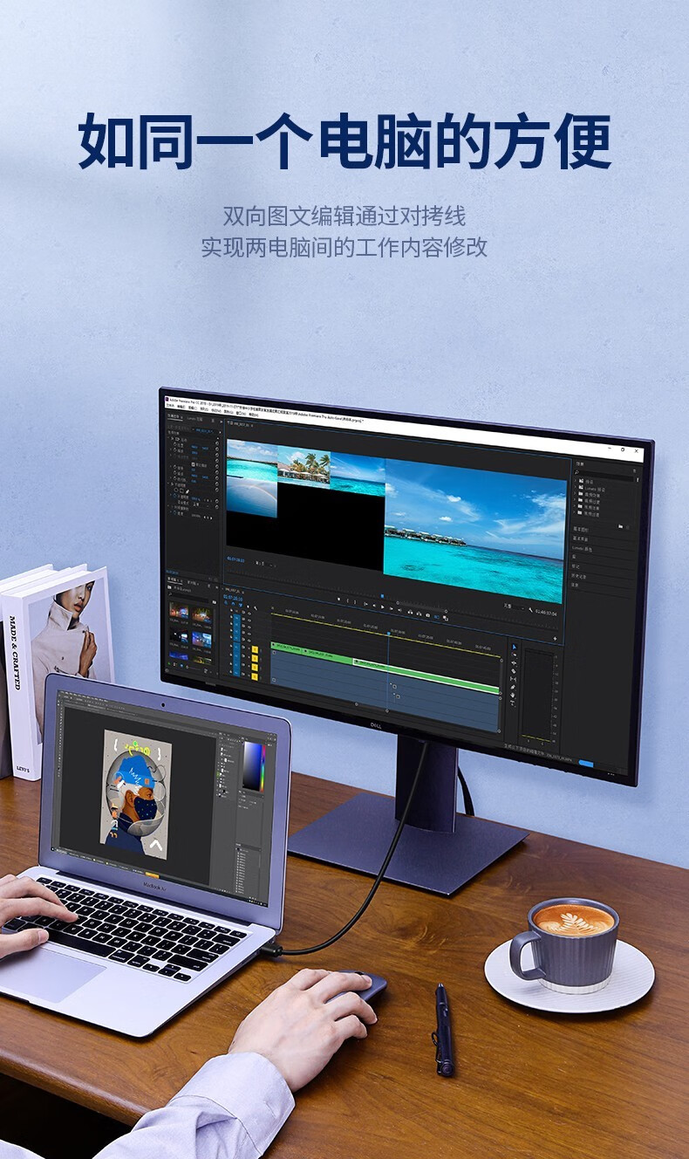The image size is (689, 1159).
Task: Click the 01:46:57:04 duration timecode in Premiere
Action: click(x=546, y=613)
